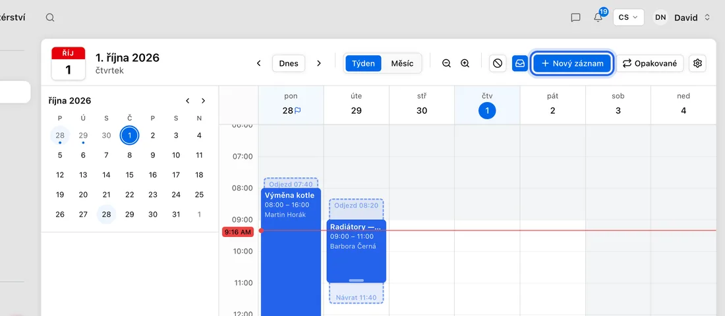Image resolution: width=725 pixels, height=316 pixels.
Task: Select October 2 in mini calendar
Action: click(x=153, y=136)
